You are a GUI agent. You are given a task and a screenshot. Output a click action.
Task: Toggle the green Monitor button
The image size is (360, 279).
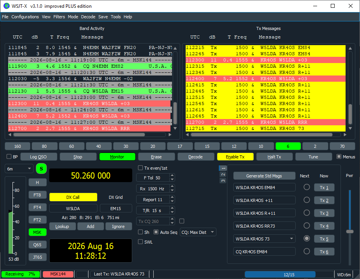[117, 157]
